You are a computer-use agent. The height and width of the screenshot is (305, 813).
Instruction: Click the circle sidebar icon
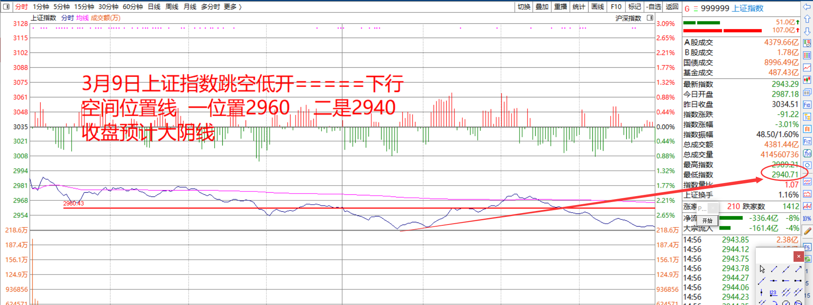click(x=807, y=166)
